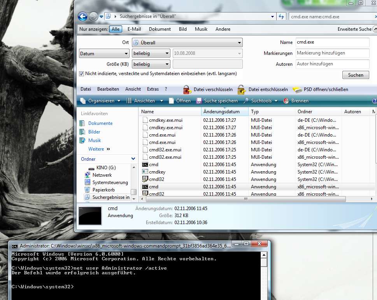Select Papierkorb in folder tree
377x300 pixels.
pos(103,190)
